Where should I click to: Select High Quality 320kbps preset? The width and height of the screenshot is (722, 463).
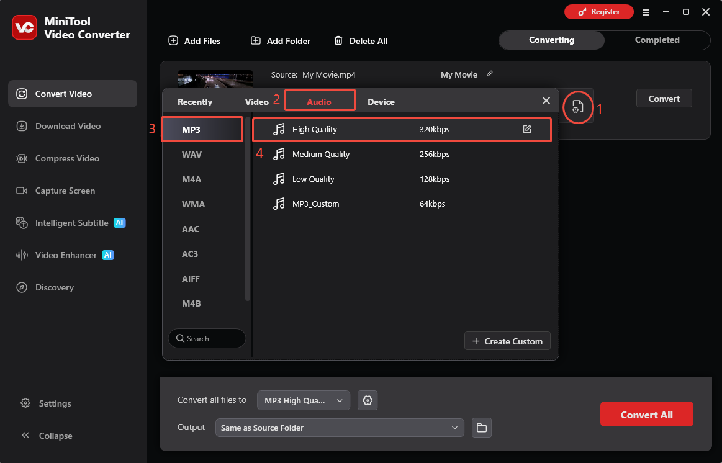pyautogui.click(x=402, y=129)
